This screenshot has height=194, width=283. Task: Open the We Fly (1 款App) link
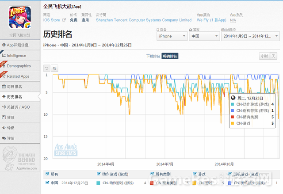pos(211,20)
